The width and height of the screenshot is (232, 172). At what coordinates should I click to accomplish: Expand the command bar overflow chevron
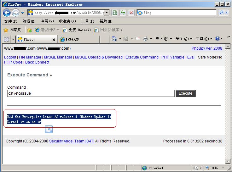(229, 36)
